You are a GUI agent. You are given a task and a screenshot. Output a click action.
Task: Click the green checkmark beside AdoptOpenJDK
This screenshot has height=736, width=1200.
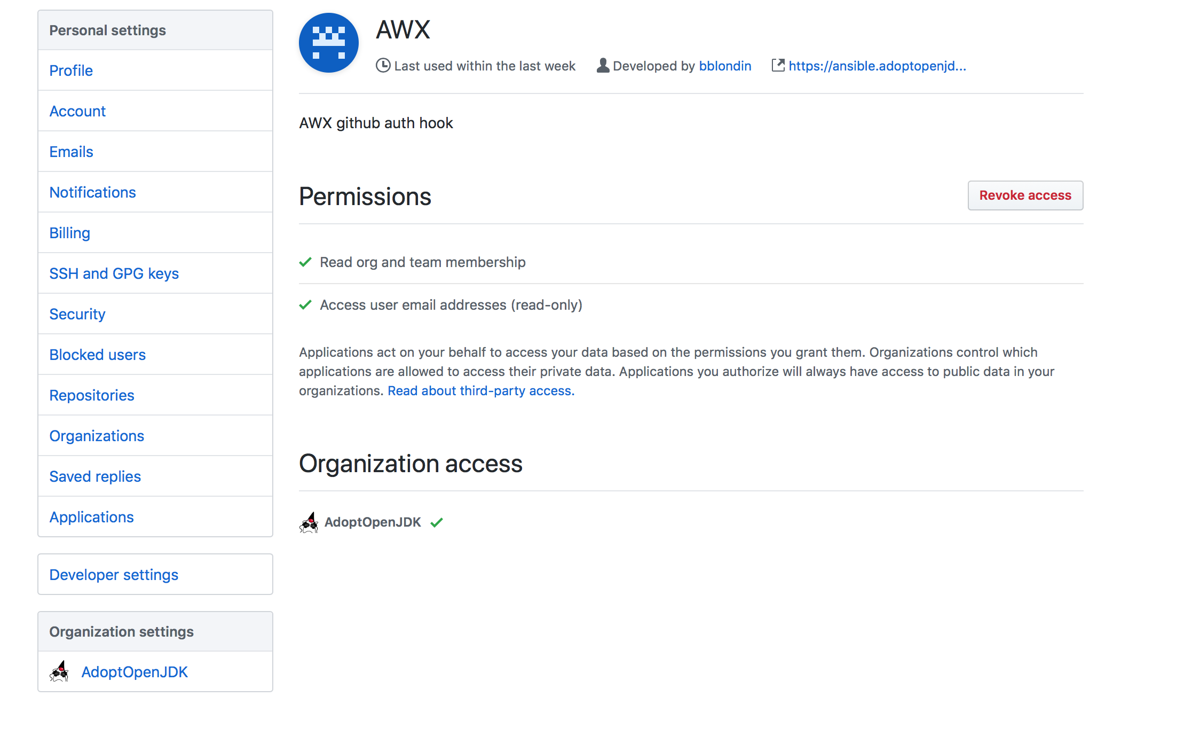pos(436,522)
